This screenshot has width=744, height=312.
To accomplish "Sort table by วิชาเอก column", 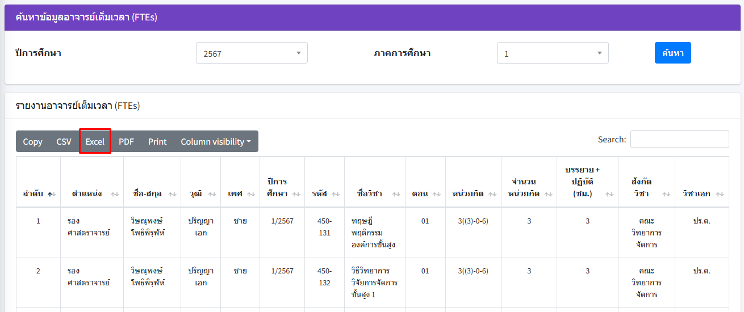I will [x=702, y=193].
